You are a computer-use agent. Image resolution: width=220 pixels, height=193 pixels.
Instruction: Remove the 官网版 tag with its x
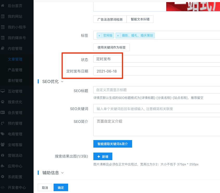99,36
